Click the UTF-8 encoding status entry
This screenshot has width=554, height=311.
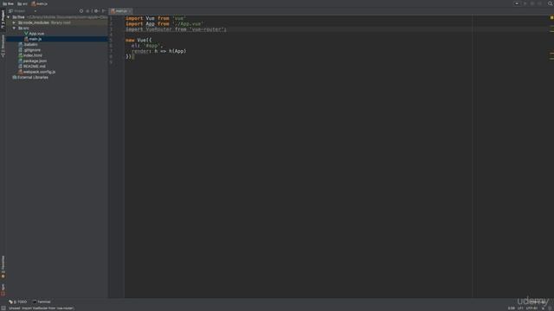[x=531, y=308]
